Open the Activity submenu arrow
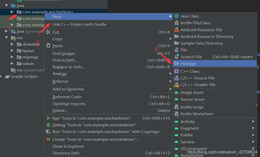Viewport: 260px width, 157px height. [253, 121]
